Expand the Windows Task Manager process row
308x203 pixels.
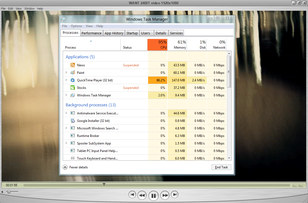(x=66, y=95)
